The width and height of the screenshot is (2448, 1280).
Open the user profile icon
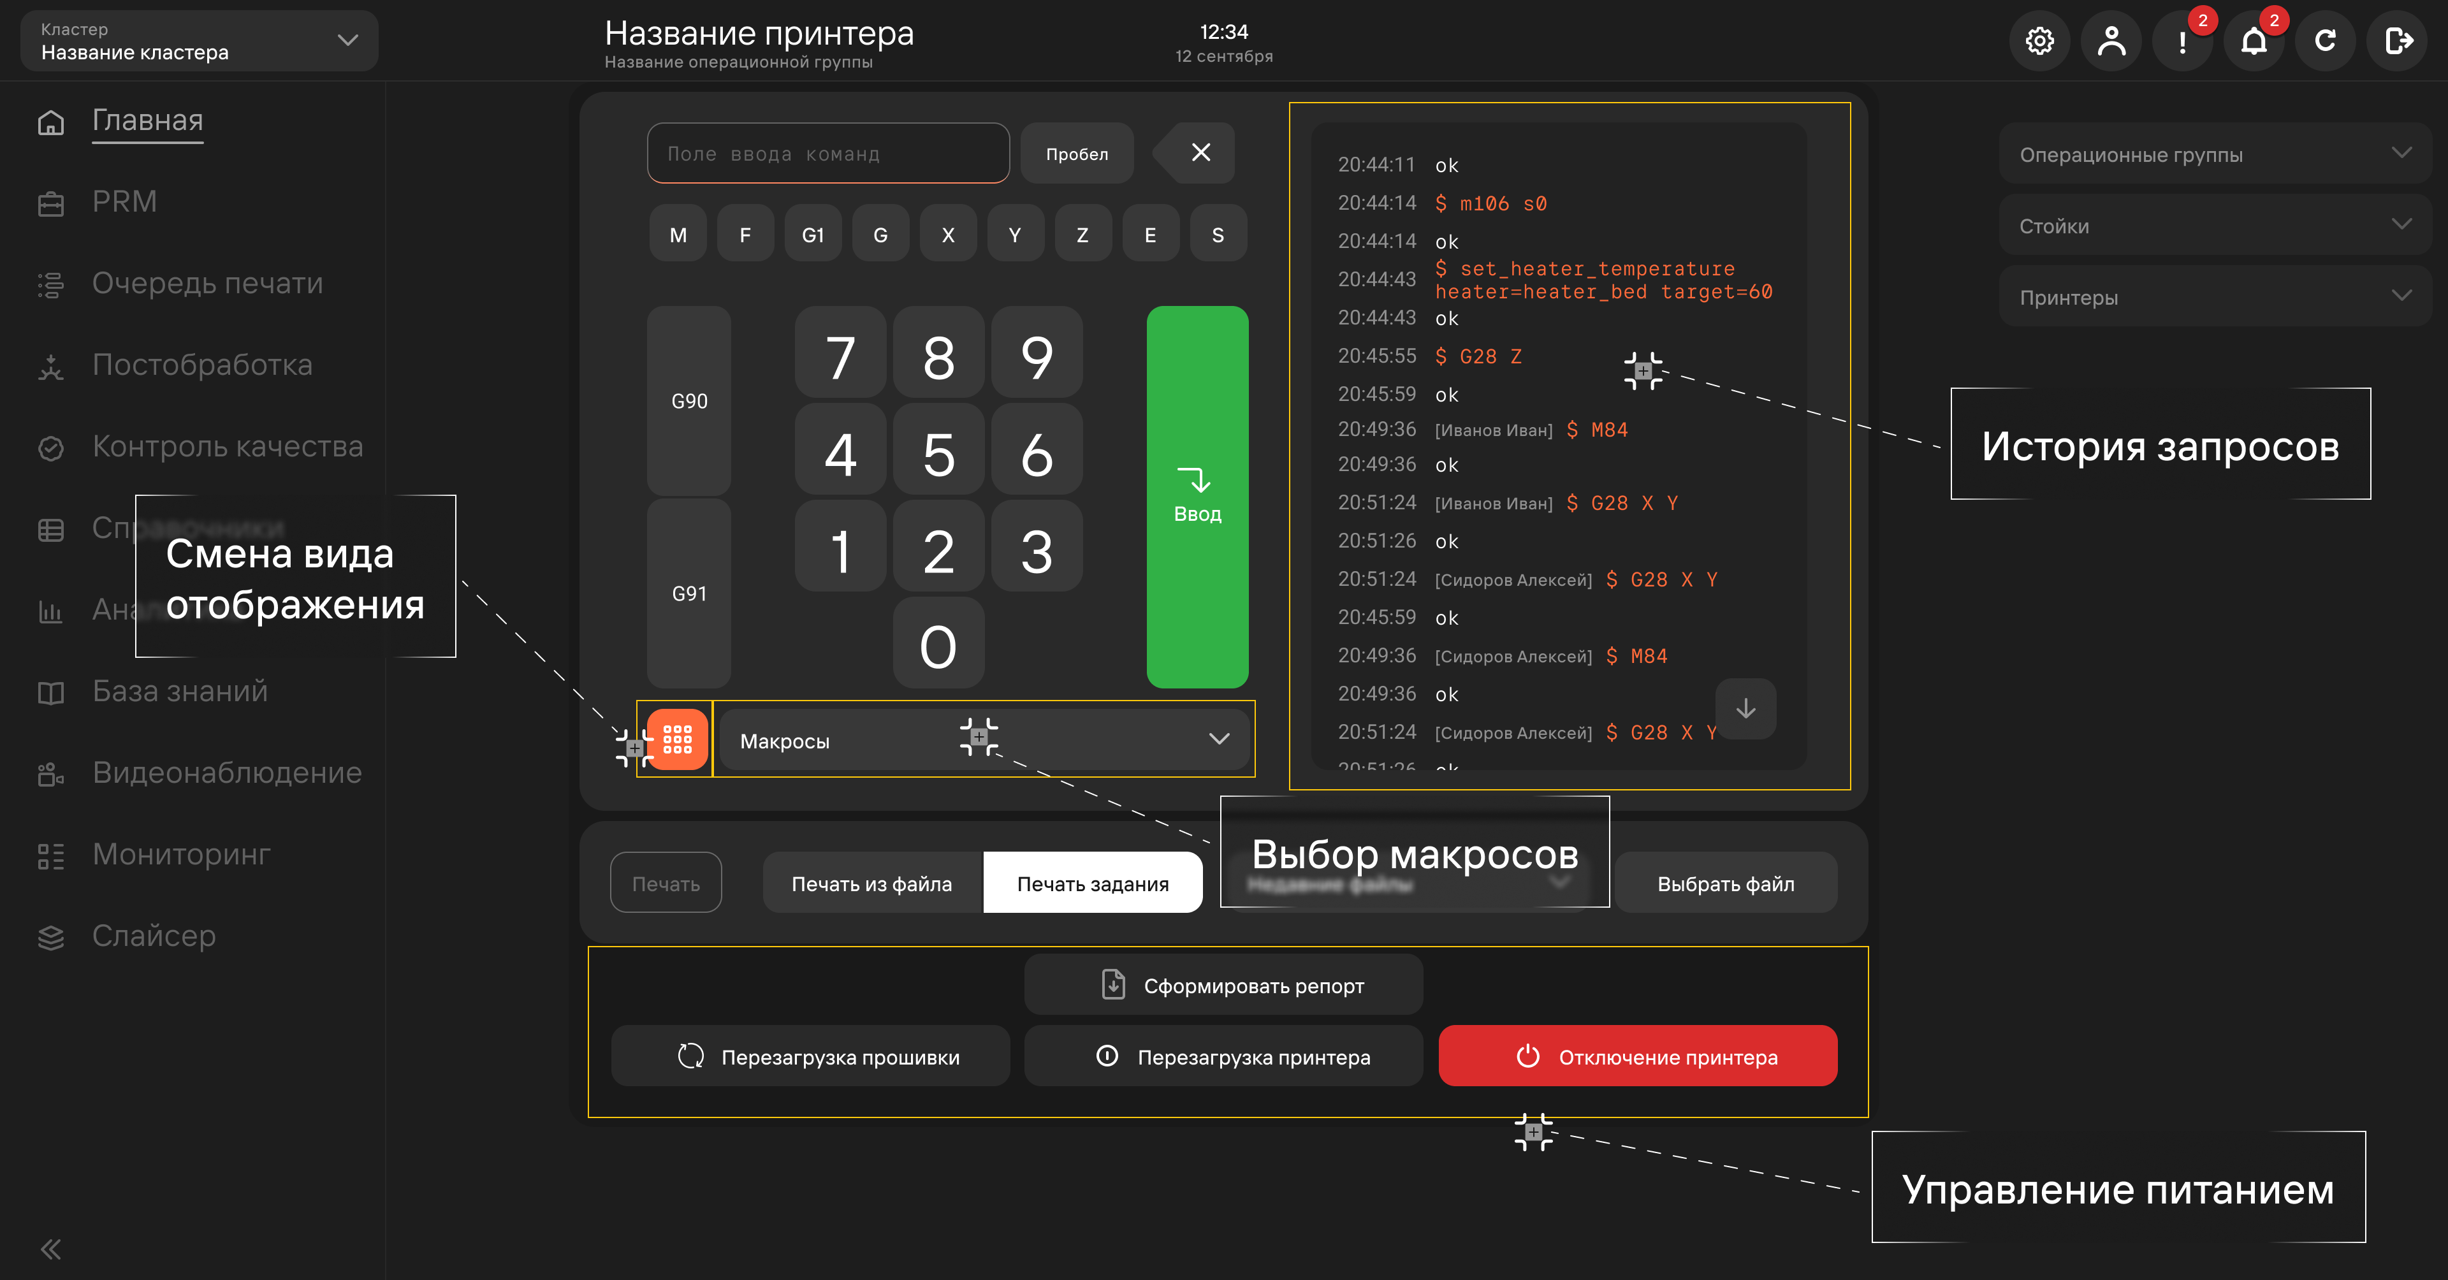click(2111, 41)
